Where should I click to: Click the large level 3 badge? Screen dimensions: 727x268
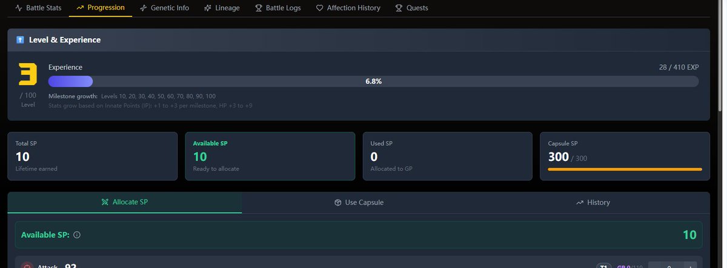coord(28,74)
